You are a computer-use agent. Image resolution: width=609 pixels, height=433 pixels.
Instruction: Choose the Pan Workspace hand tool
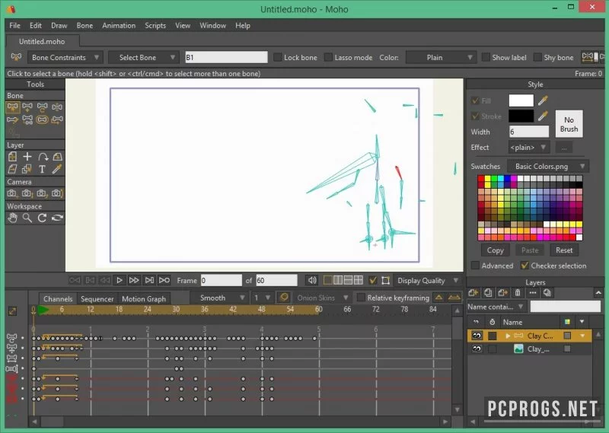point(12,218)
